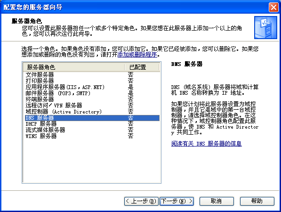This screenshot has width=281, height=212.
Task: Click the 取消 button
Action: pyautogui.click(x=217, y=201)
